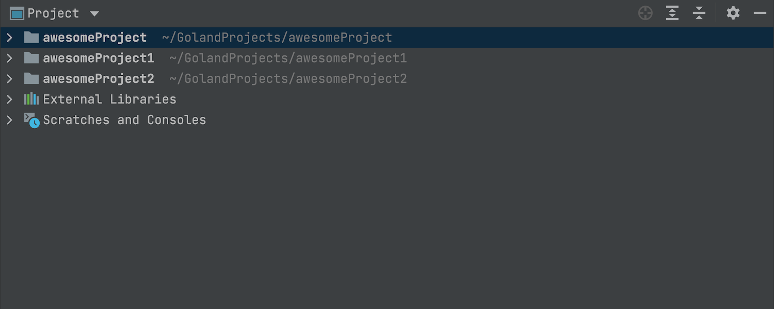Click the Project window icon in header
The width and height of the screenshot is (774, 309).
coord(17,13)
